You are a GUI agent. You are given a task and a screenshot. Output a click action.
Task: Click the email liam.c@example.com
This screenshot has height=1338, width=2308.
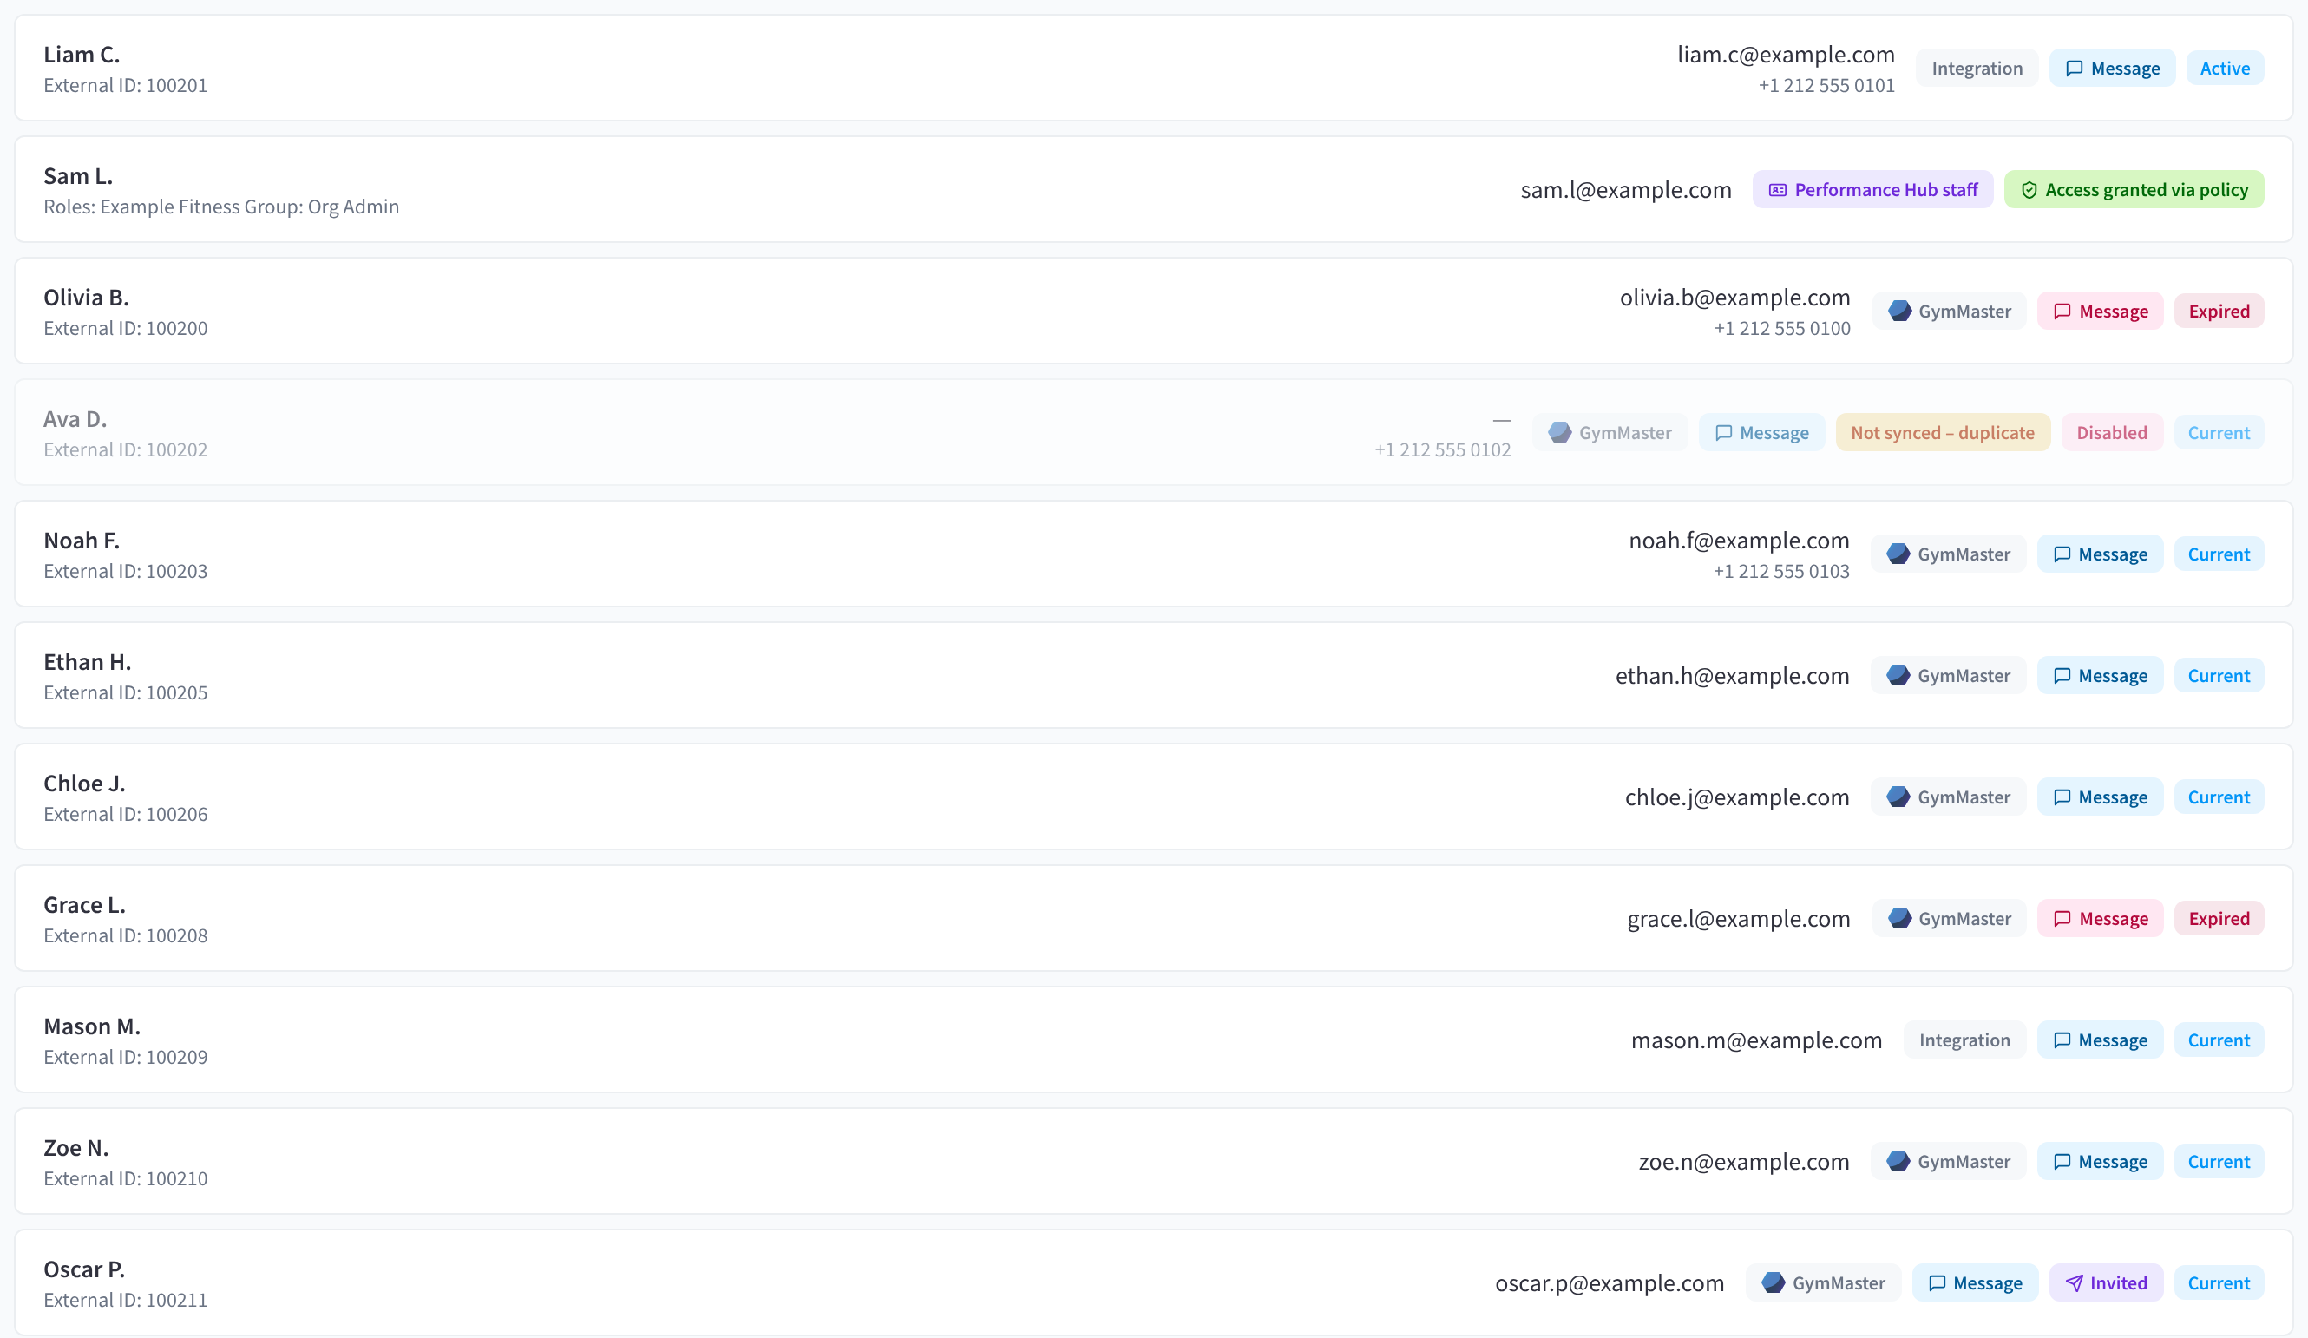1785,55
